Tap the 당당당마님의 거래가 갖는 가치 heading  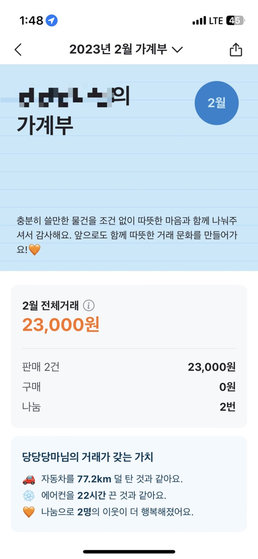[88, 457]
